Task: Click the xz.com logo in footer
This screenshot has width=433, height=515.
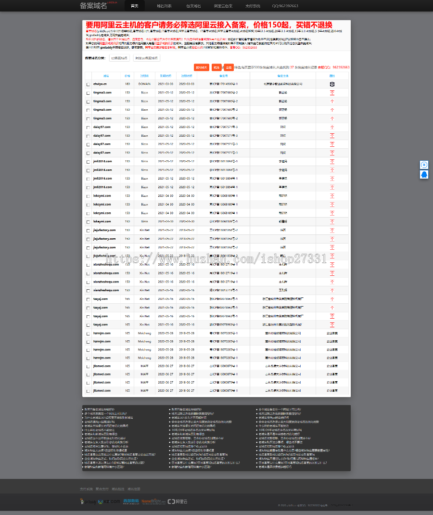Action: pos(109,502)
